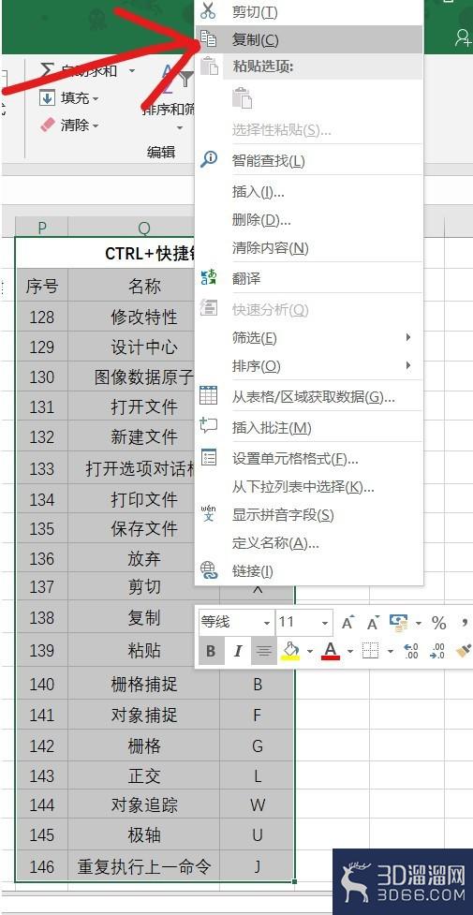Click cell containing 重复执行上一命令
This screenshot has width=473, height=915.
pos(143,866)
